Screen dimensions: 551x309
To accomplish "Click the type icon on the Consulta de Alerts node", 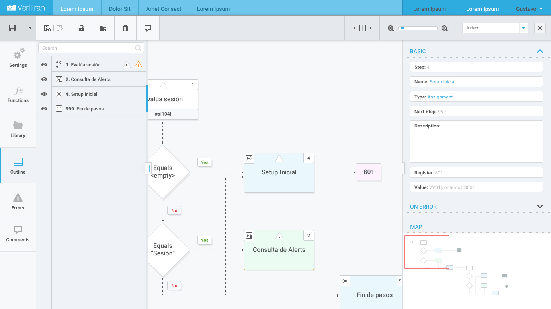I will pyautogui.click(x=249, y=236).
